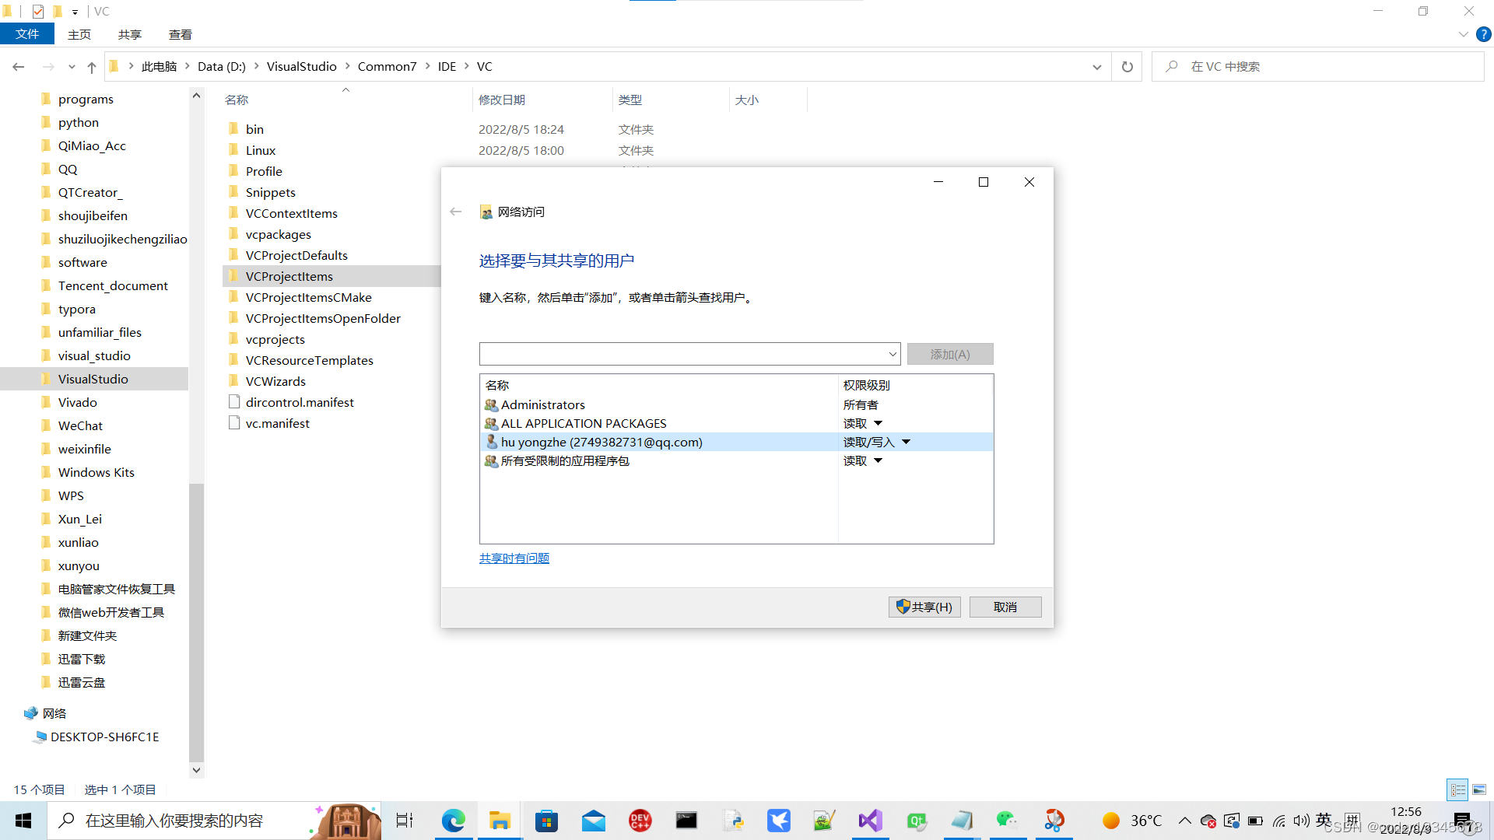Open permission dropdown for ALL APPLICATION PACKAGES
The height and width of the screenshot is (840, 1494).
878,424
